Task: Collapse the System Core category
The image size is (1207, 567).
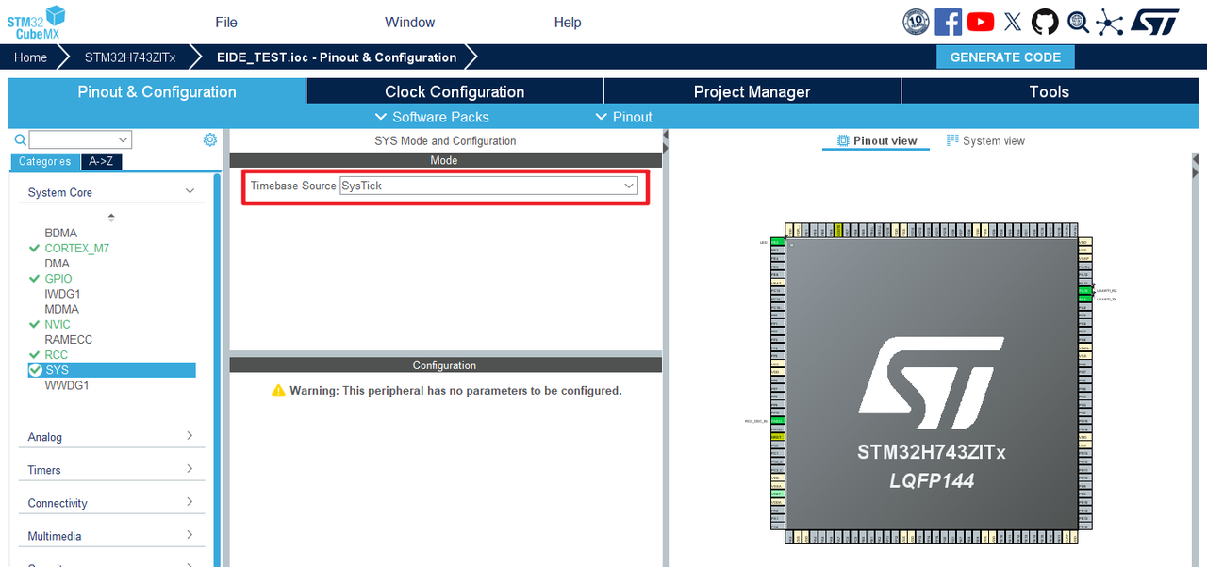Action: click(x=111, y=192)
